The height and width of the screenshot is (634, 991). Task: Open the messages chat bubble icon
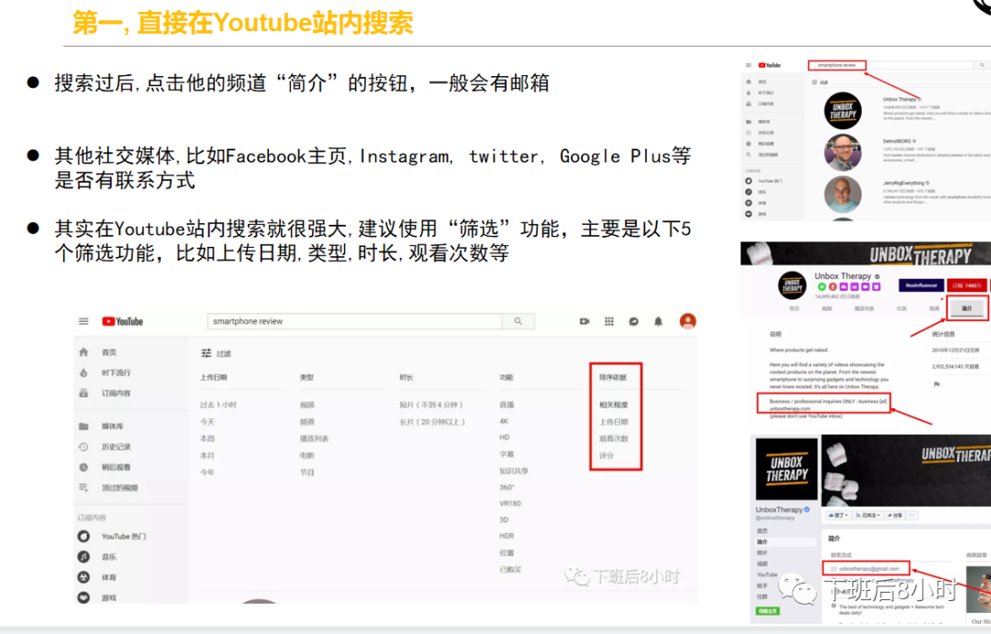(x=633, y=322)
